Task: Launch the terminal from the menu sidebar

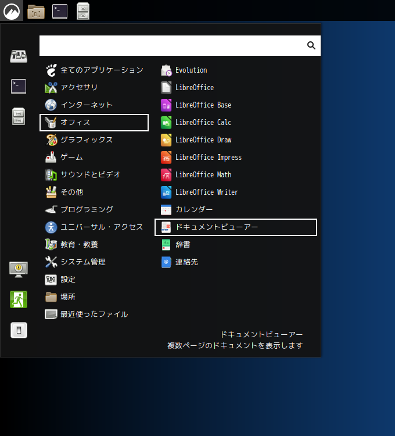Action: [19, 87]
